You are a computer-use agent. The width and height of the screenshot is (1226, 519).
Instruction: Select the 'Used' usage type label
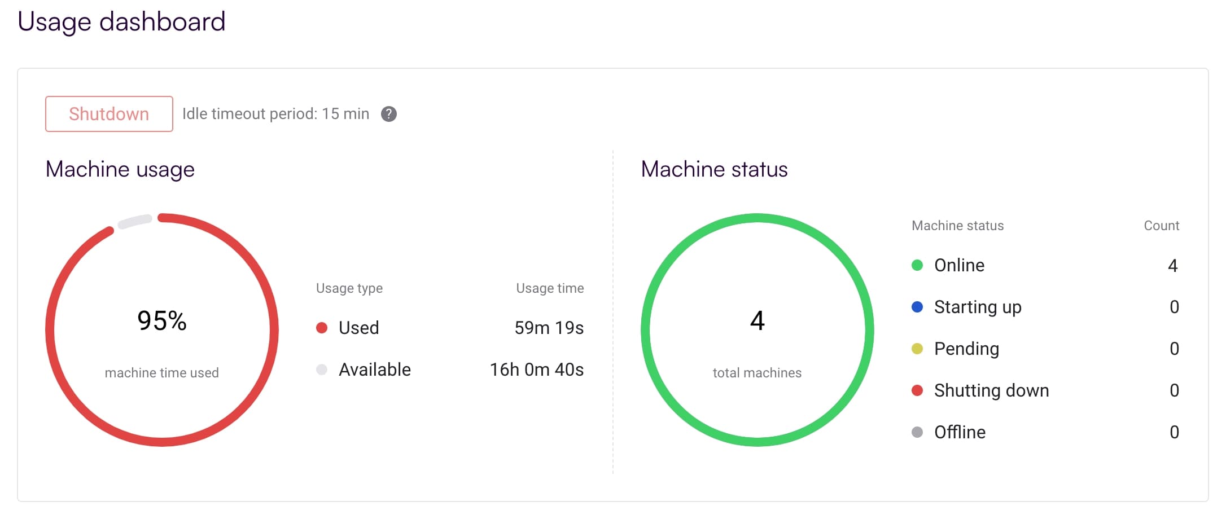pyautogui.click(x=359, y=328)
